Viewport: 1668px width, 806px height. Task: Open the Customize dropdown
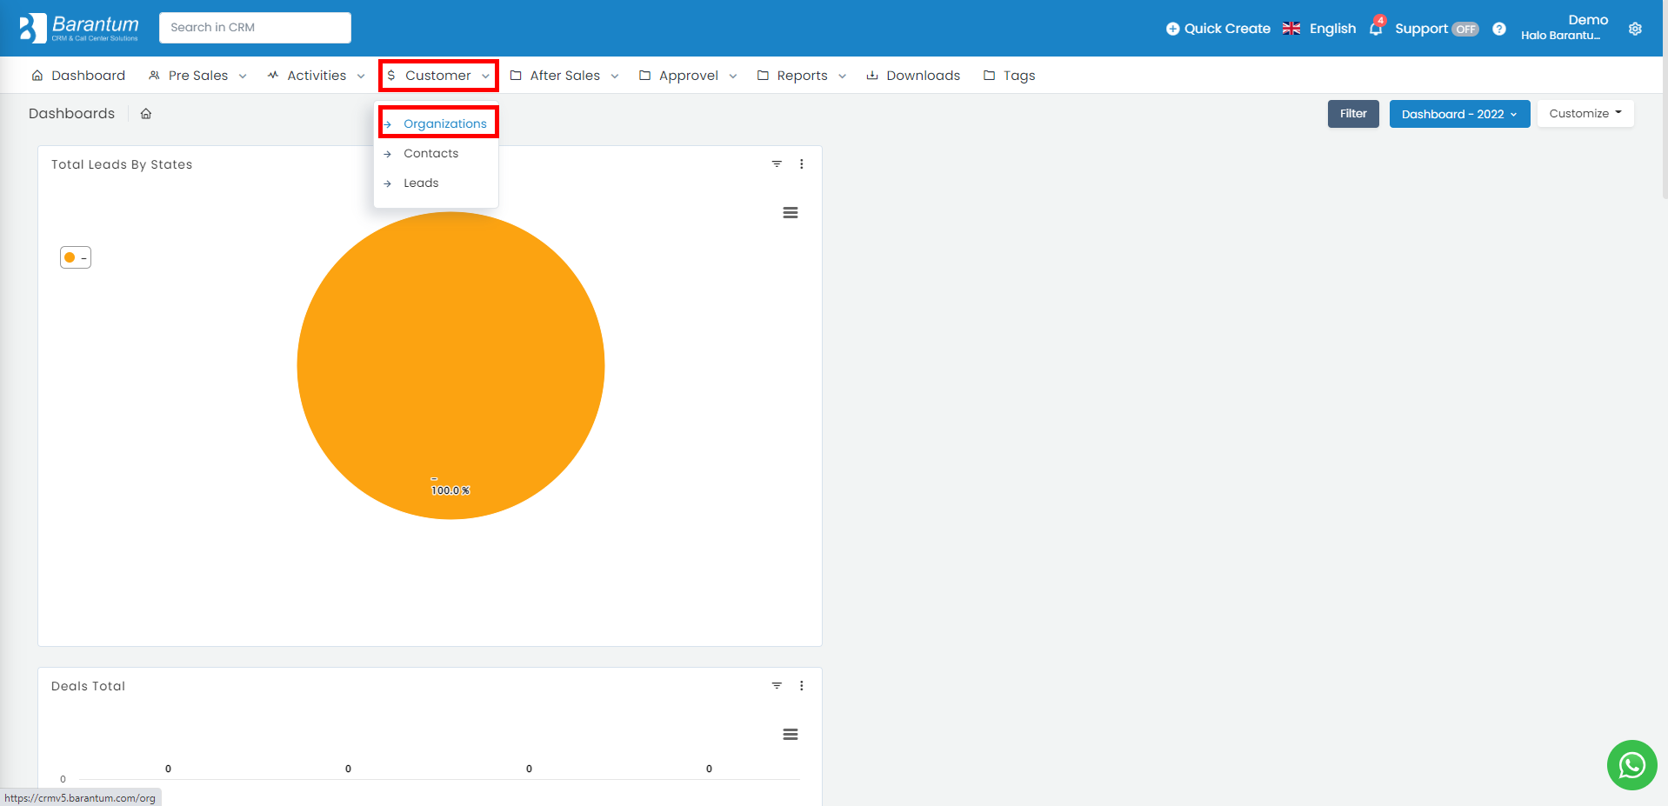click(1585, 114)
